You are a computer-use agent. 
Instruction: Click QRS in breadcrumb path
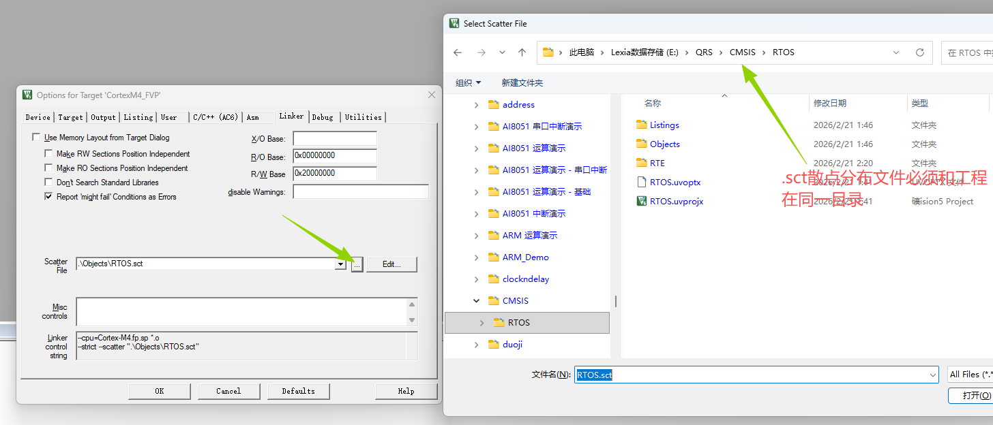(704, 52)
